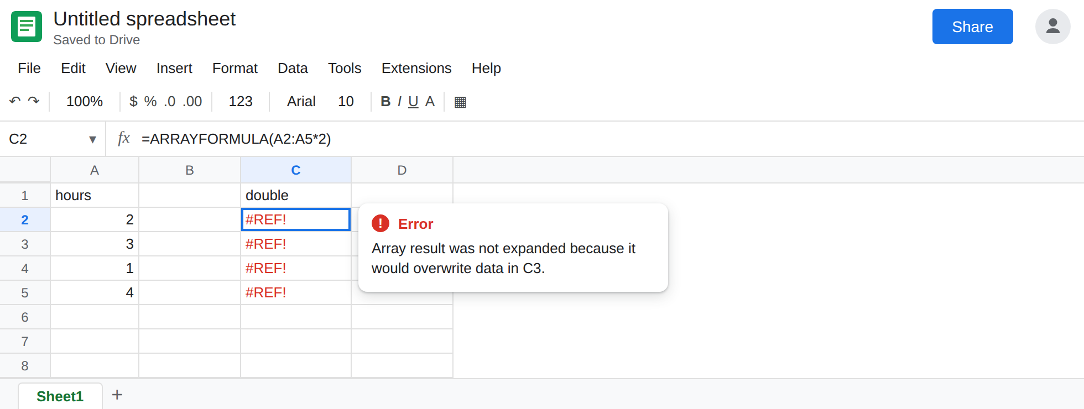The height and width of the screenshot is (409, 1084).
Task: Select row 1 header
Action: pyautogui.click(x=25, y=196)
